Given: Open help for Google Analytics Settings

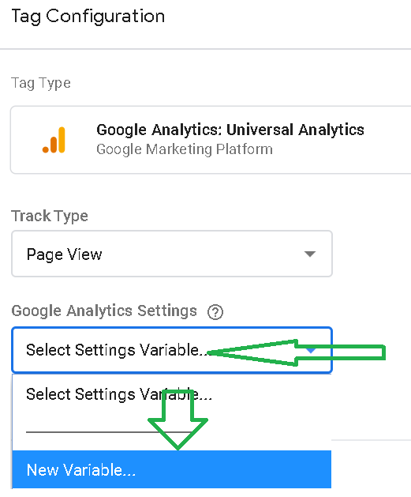Looking at the screenshot, I should [x=215, y=312].
